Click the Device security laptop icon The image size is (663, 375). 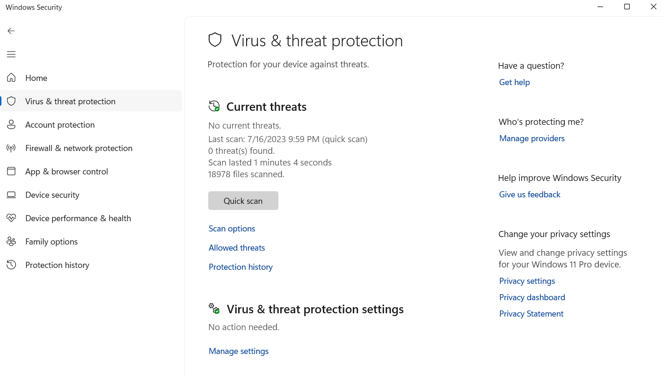[11, 195]
